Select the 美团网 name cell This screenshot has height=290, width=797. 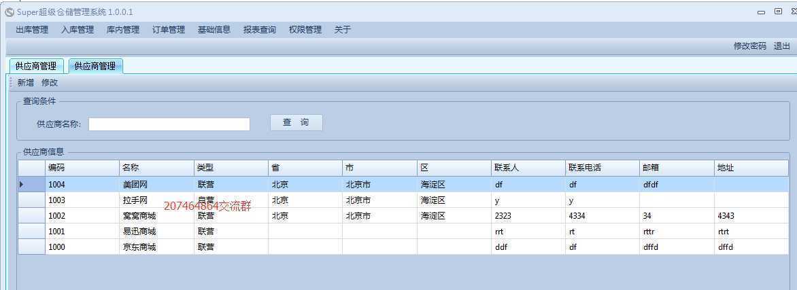click(x=156, y=184)
